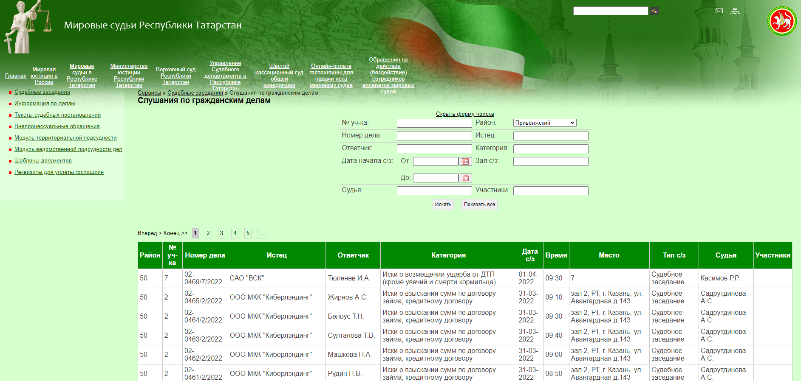Click the search magnifier icon in header
Screen dimensions: 801x381
[654, 11]
